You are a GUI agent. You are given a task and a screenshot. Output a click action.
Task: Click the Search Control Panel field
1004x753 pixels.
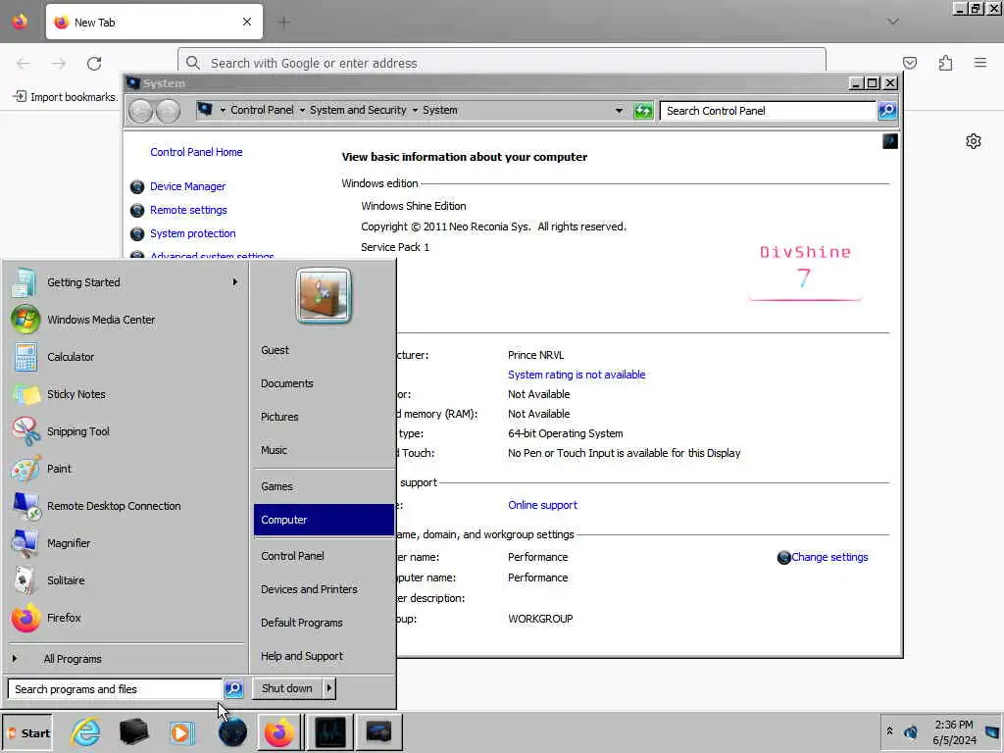click(767, 111)
